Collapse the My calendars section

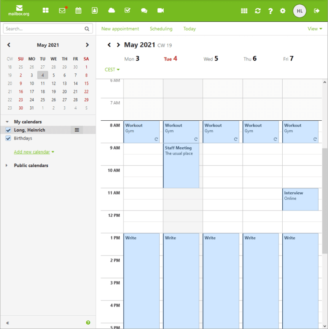click(7, 122)
